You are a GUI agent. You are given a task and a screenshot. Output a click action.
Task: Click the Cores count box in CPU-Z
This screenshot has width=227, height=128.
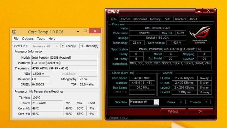click(181, 102)
